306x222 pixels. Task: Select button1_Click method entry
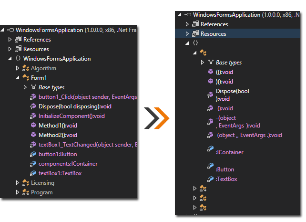88,97
